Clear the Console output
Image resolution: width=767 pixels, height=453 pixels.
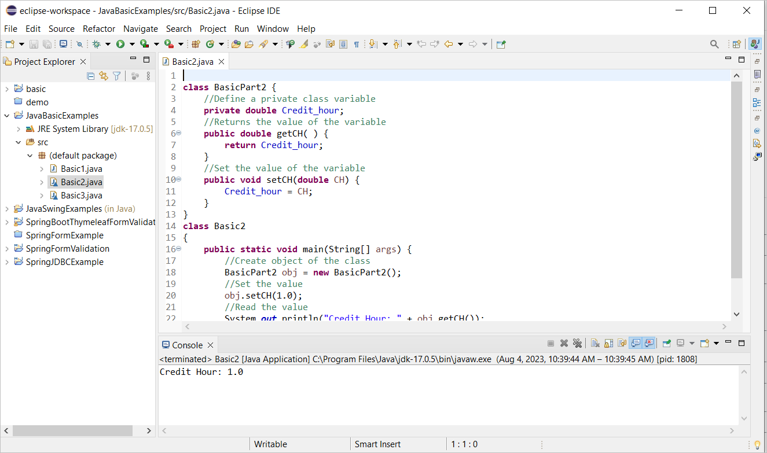(x=595, y=342)
